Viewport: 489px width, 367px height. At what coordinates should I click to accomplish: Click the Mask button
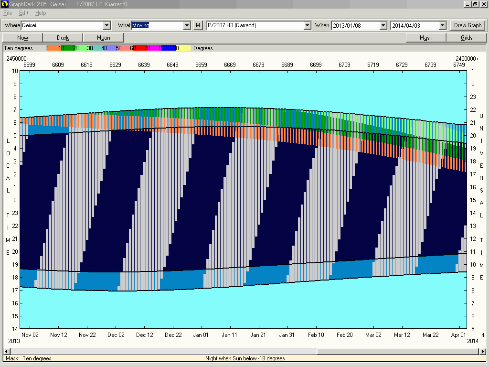coord(426,37)
